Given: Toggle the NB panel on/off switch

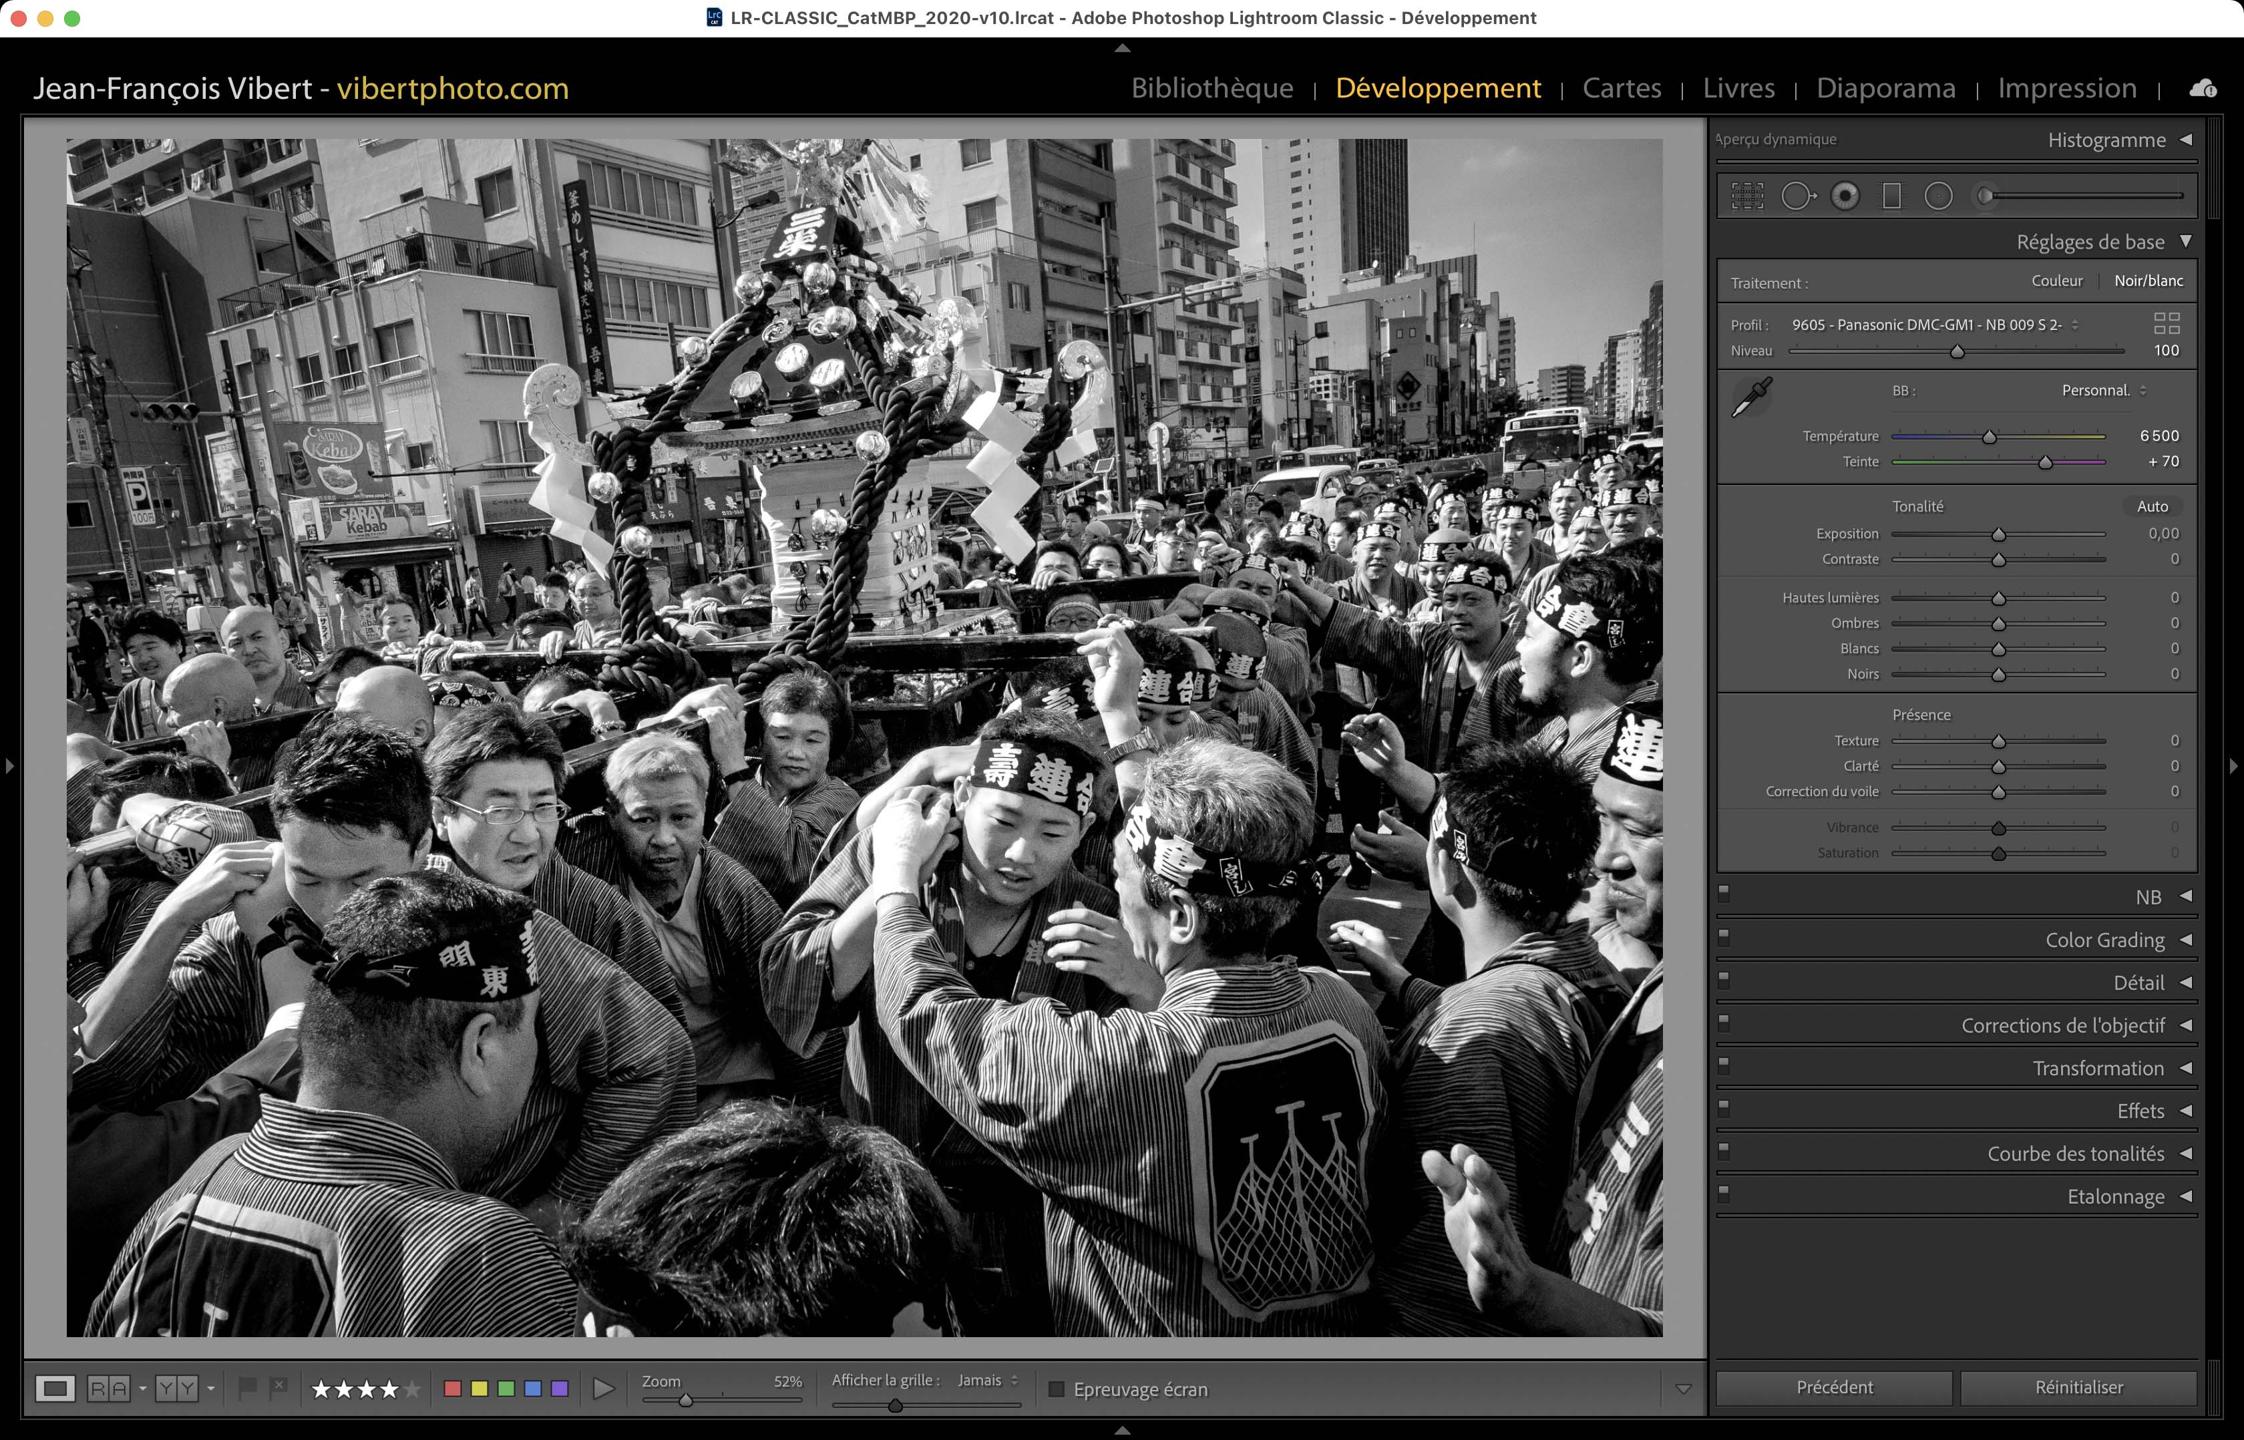Looking at the screenshot, I should [1724, 893].
